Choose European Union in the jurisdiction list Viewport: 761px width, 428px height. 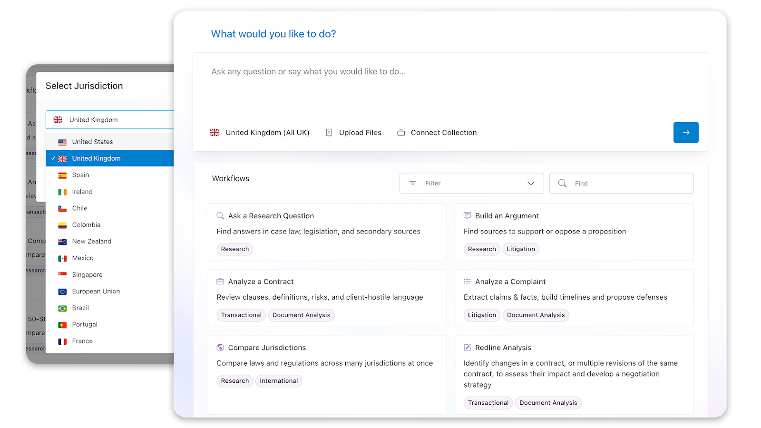click(96, 292)
